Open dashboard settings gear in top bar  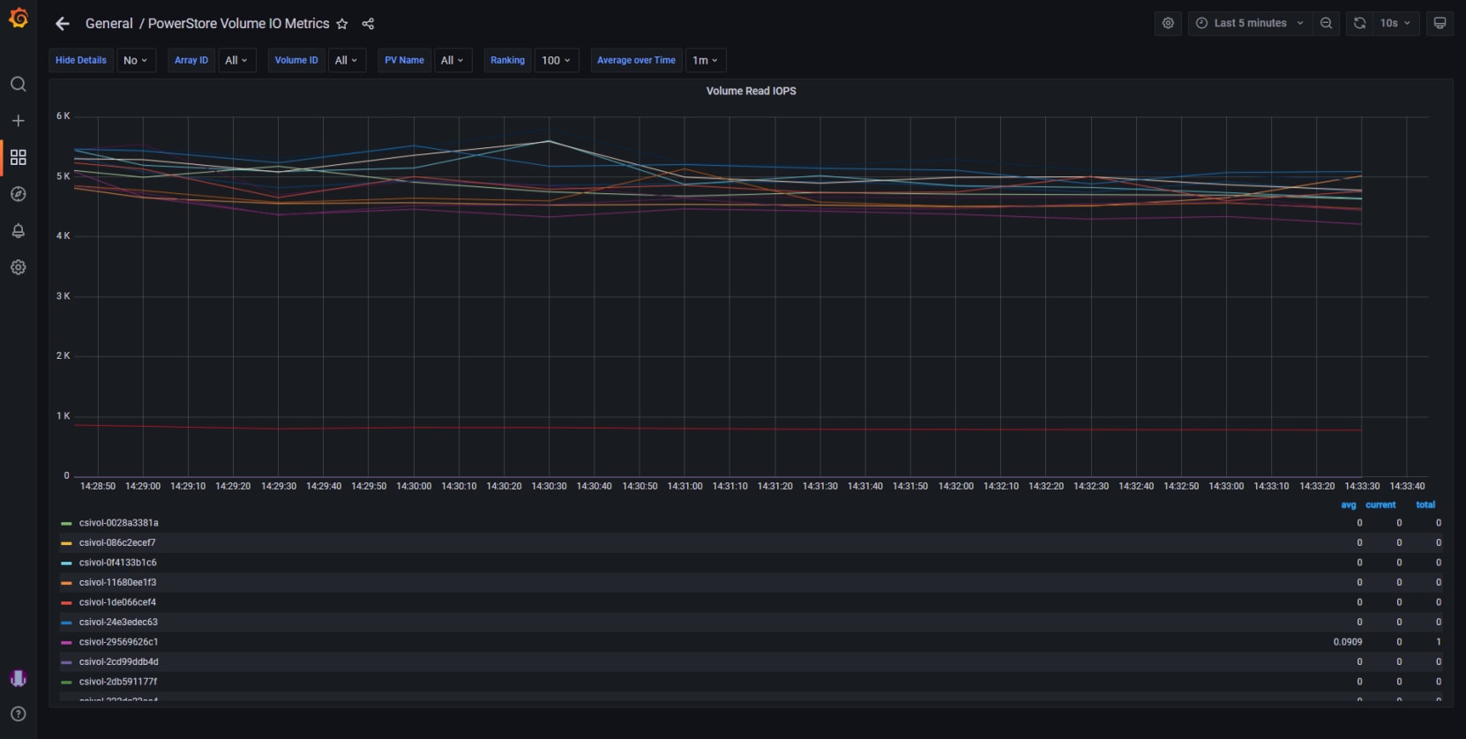coord(1168,24)
